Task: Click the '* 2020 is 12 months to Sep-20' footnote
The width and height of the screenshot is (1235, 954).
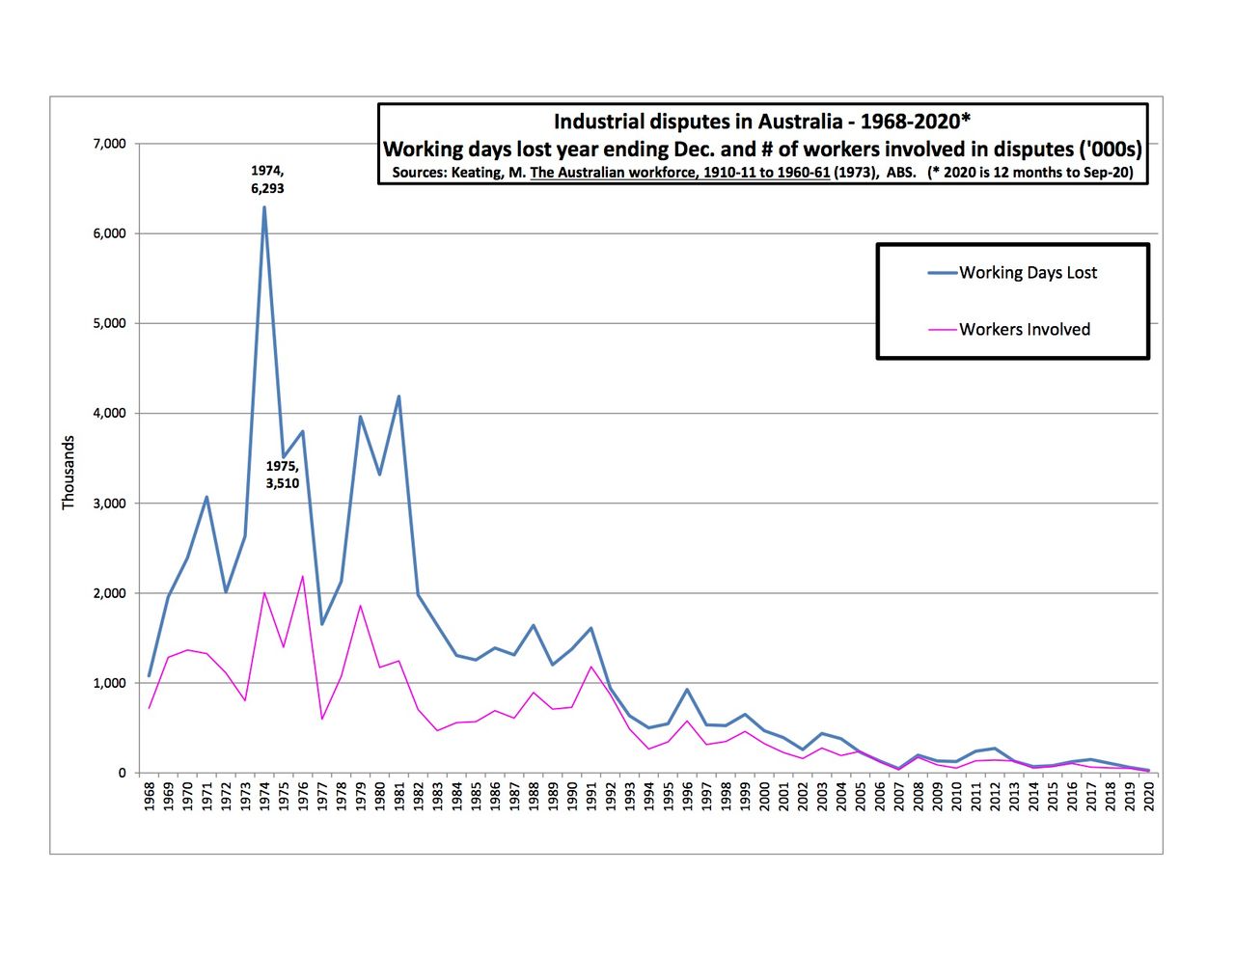Action: (1030, 174)
